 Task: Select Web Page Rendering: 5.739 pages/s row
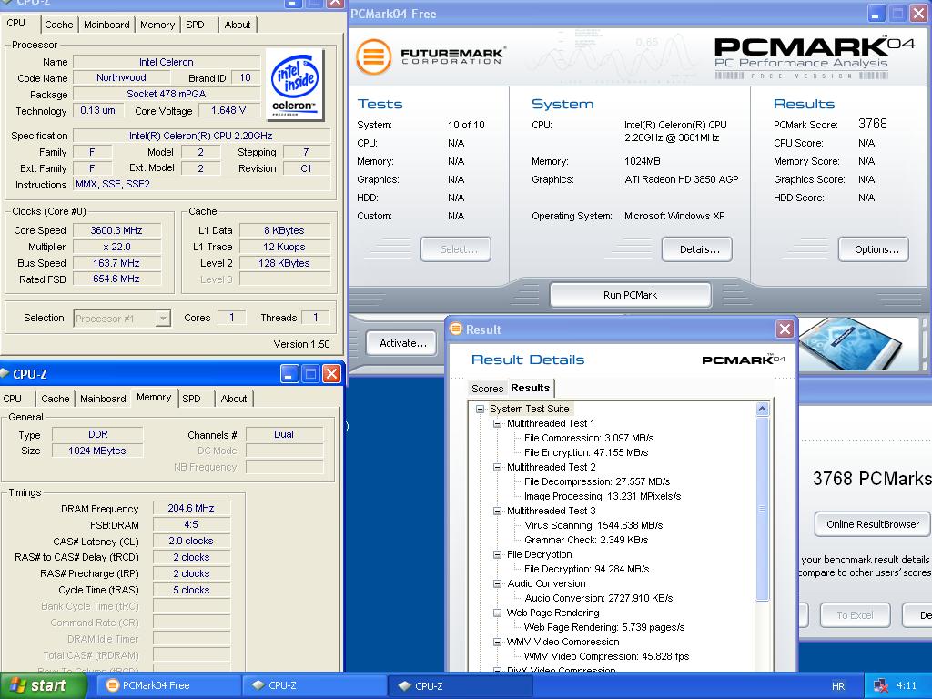pos(604,627)
